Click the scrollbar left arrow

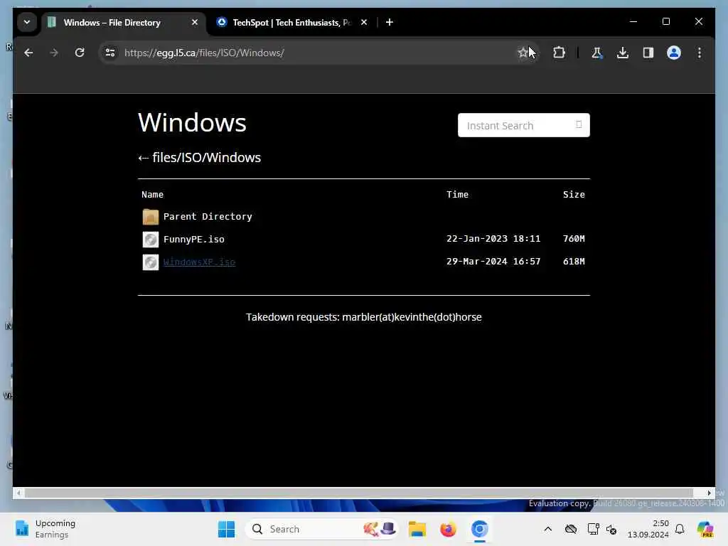[18, 493]
